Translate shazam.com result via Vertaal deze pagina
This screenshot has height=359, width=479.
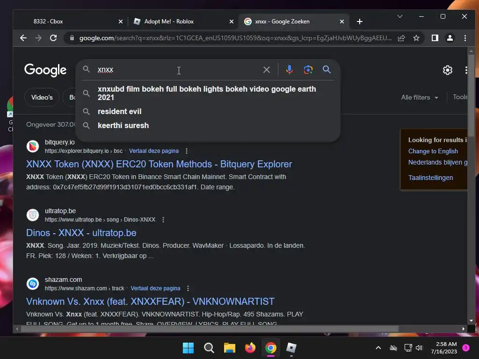tap(155, 288)
